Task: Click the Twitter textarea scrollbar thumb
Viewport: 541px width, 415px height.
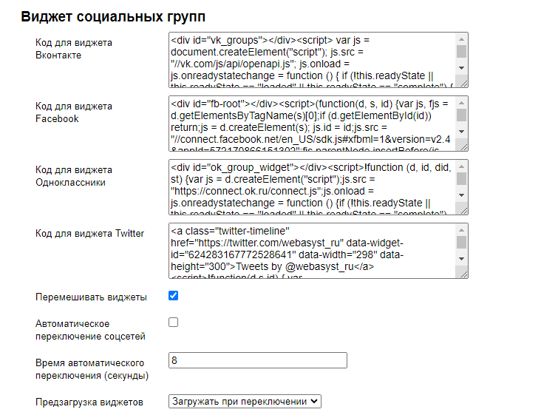Action: pyautogui.click(x=461, y=242)
